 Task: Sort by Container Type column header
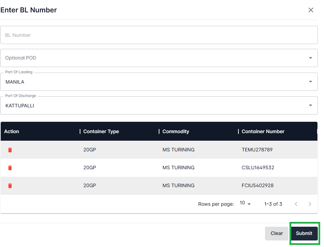click(x=101, y=131)
